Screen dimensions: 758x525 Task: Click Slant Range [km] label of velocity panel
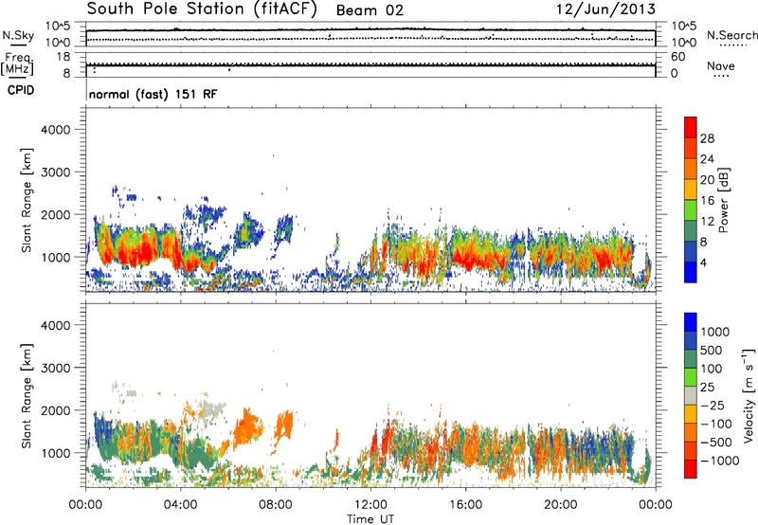click(27, 395)
